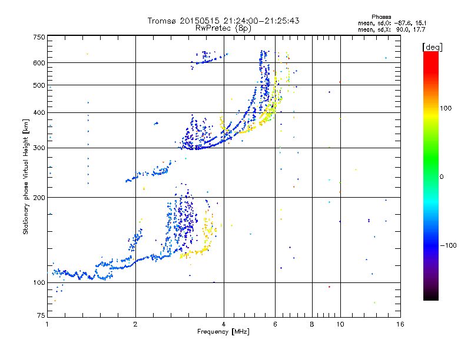Click the yellow point cluster near 150 km
471x353 pixels.
208,229
